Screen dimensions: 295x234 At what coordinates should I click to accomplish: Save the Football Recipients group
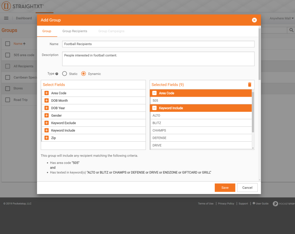(225, 187)
